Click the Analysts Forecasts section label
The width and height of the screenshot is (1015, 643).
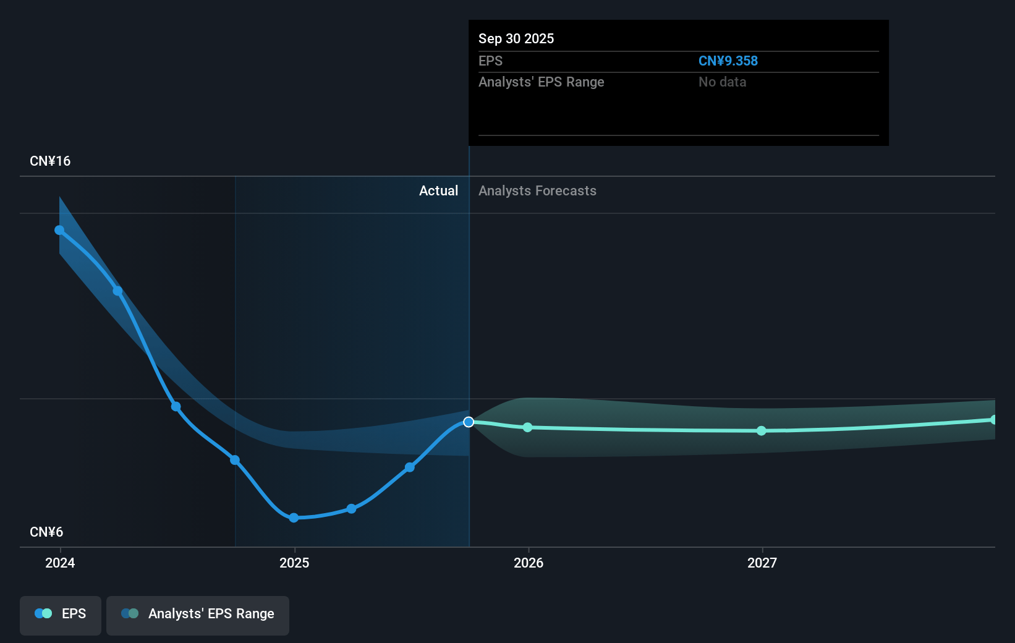tap(537, 190)
